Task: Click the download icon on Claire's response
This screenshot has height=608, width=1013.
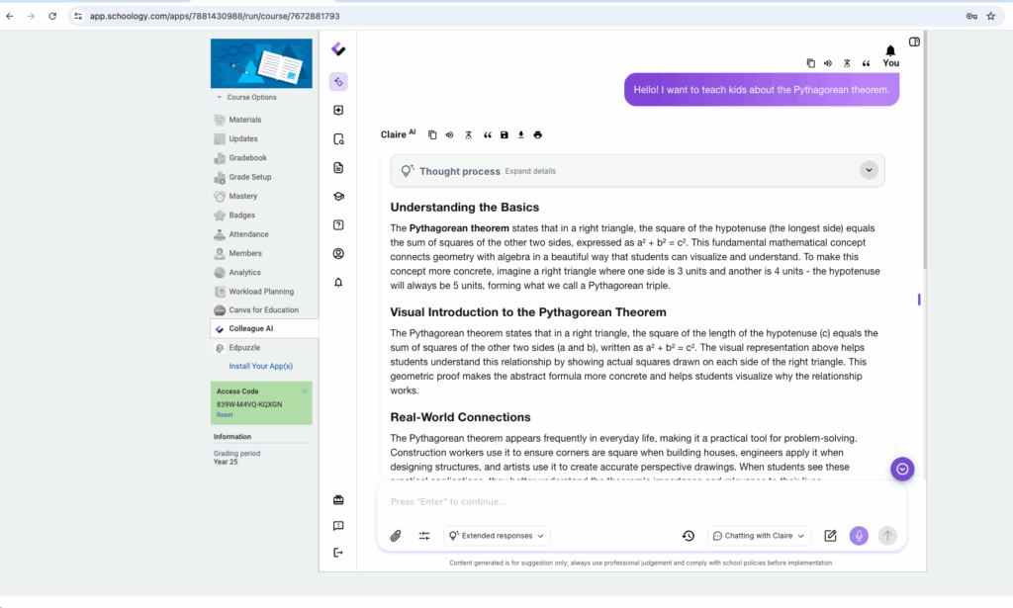Action: tap(521, 134)
